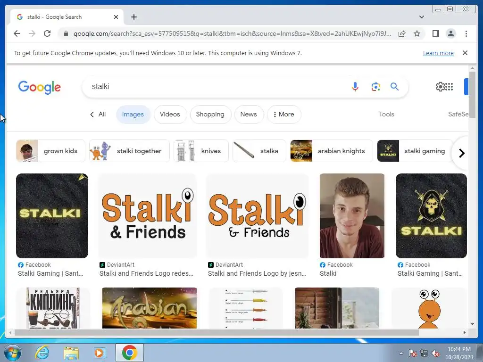Reload the current page
483x362 pixels.
[x=47, y=33]
